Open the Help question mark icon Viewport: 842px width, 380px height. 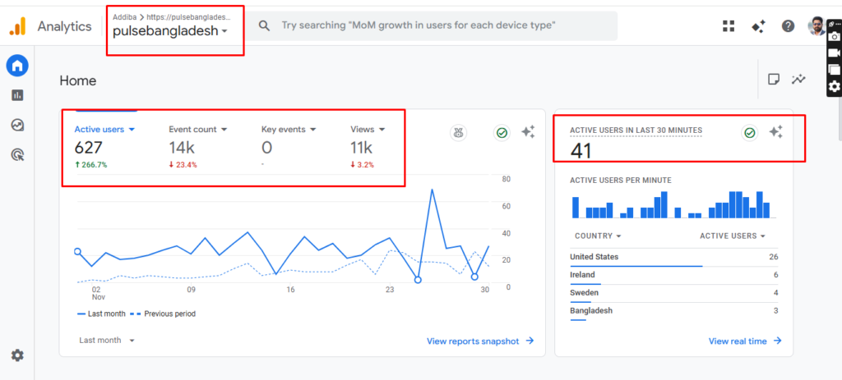[x=788, y=25]
